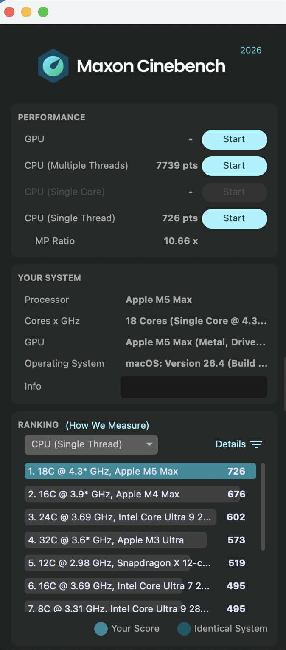Click the Maxon Cinebench logo icon
286x650 pixels.
pos(53,66)
